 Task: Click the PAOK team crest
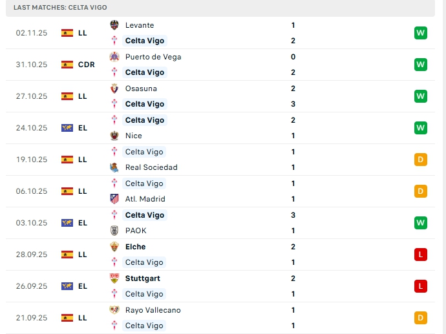pos(114,231)
